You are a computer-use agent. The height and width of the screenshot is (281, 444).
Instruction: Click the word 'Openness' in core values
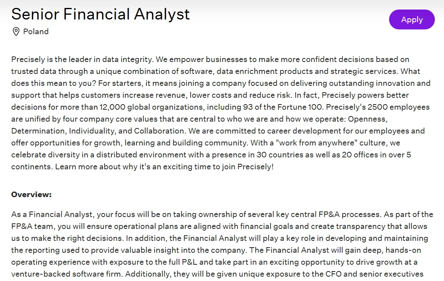point(367,119)
